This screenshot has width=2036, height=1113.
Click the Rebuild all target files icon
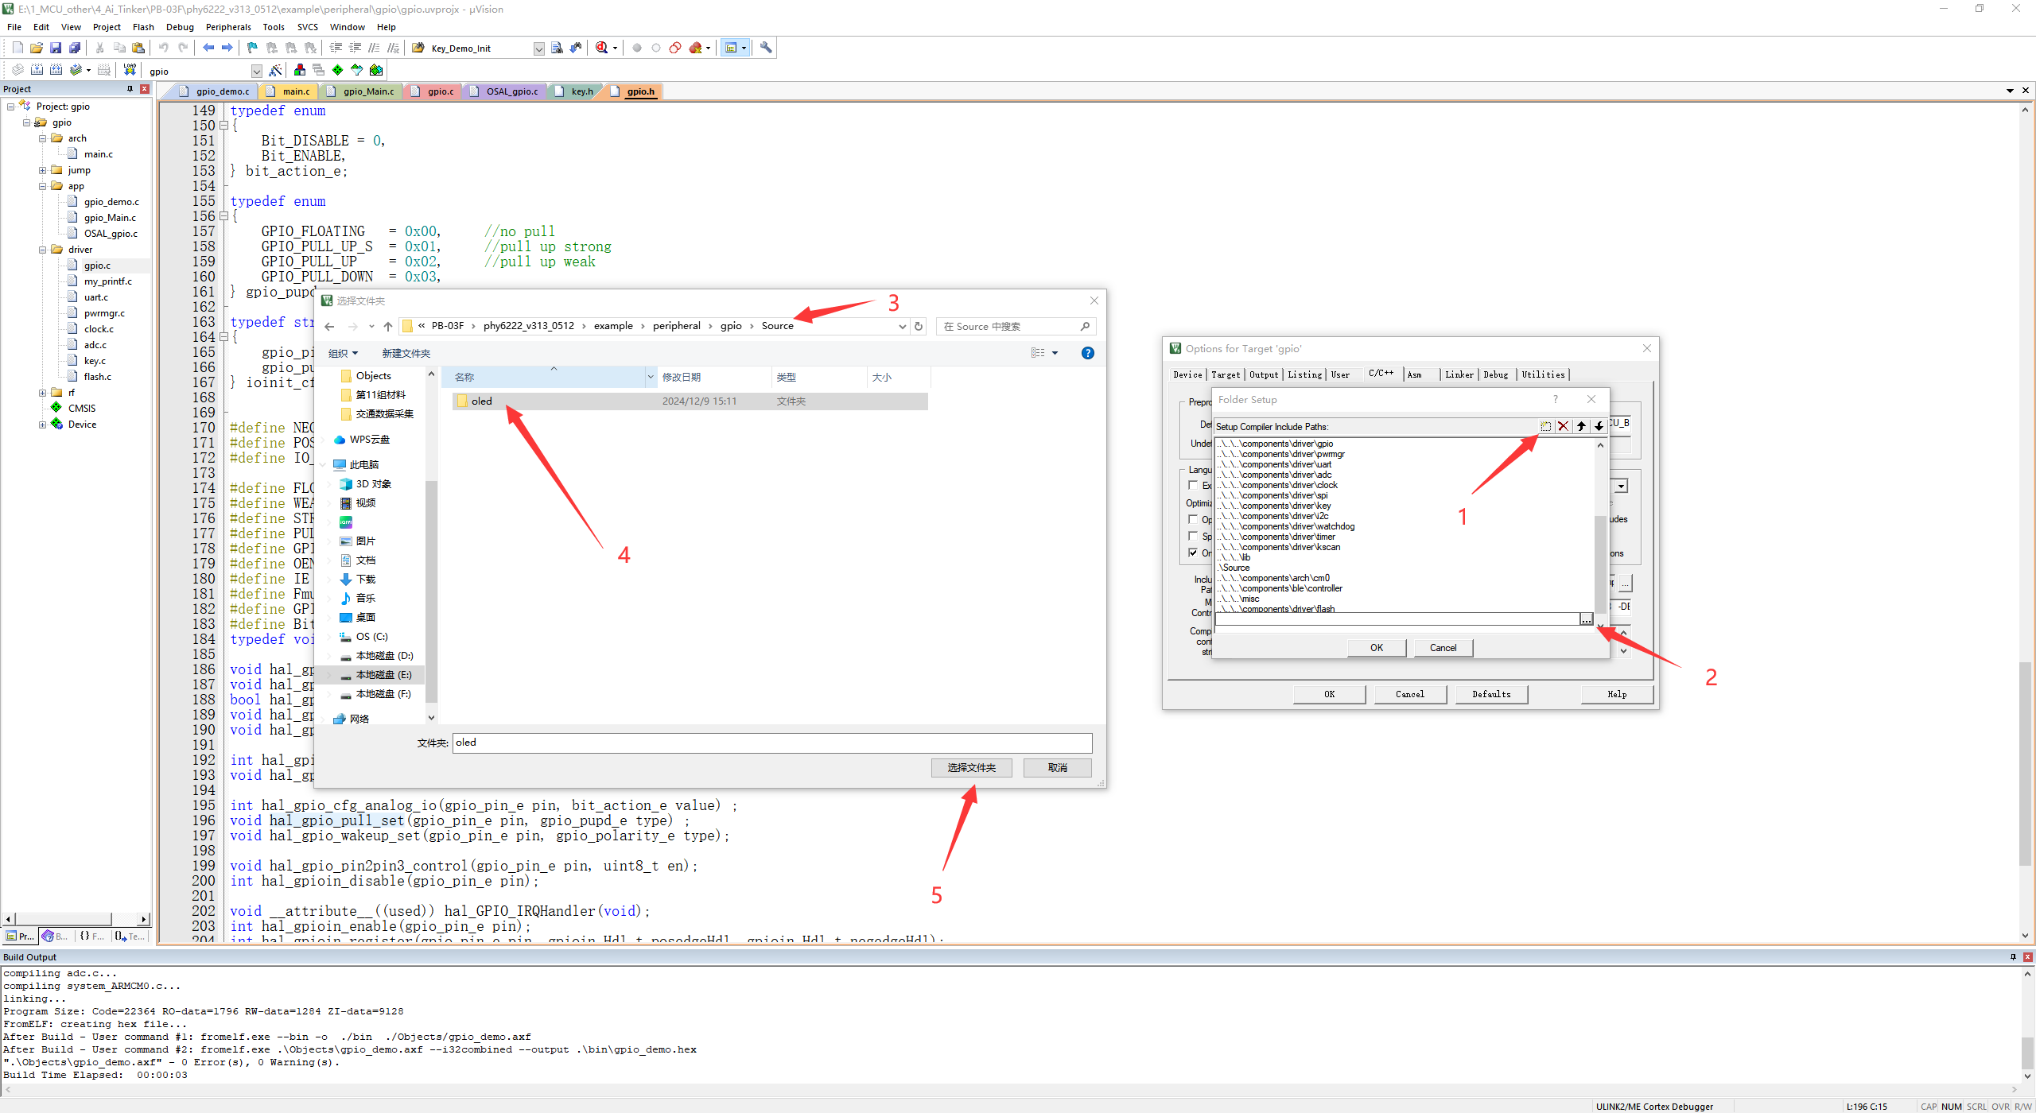(x=56, y=70)
